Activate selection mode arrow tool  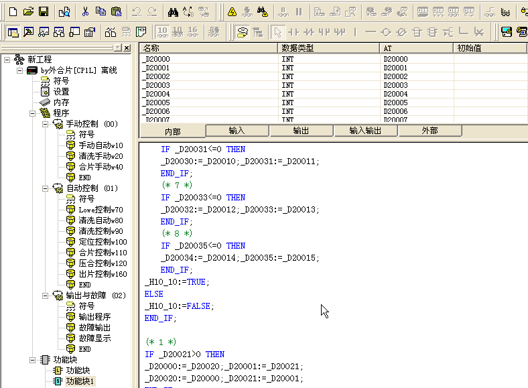coord(278,32)
